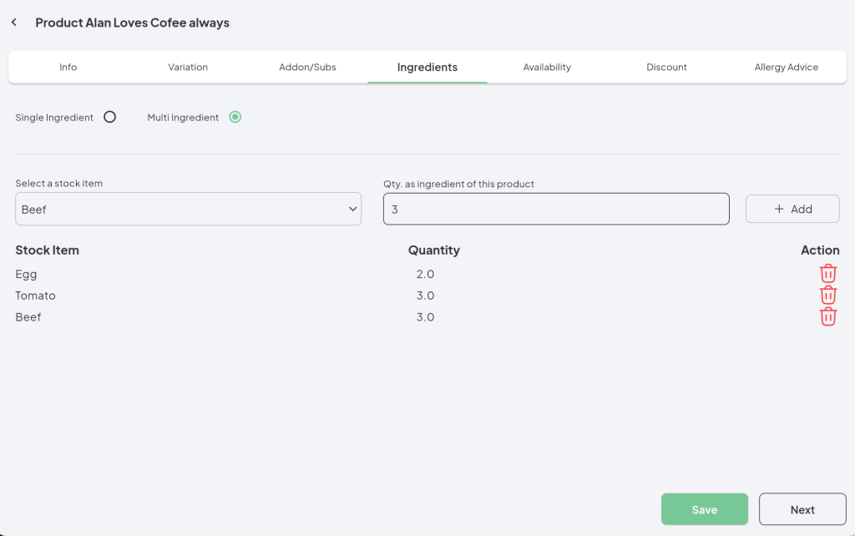This screenshot has width=855, height=536.
Task: Click the Tomato row quantity value 3.0
Action: (x=425, y=296)
